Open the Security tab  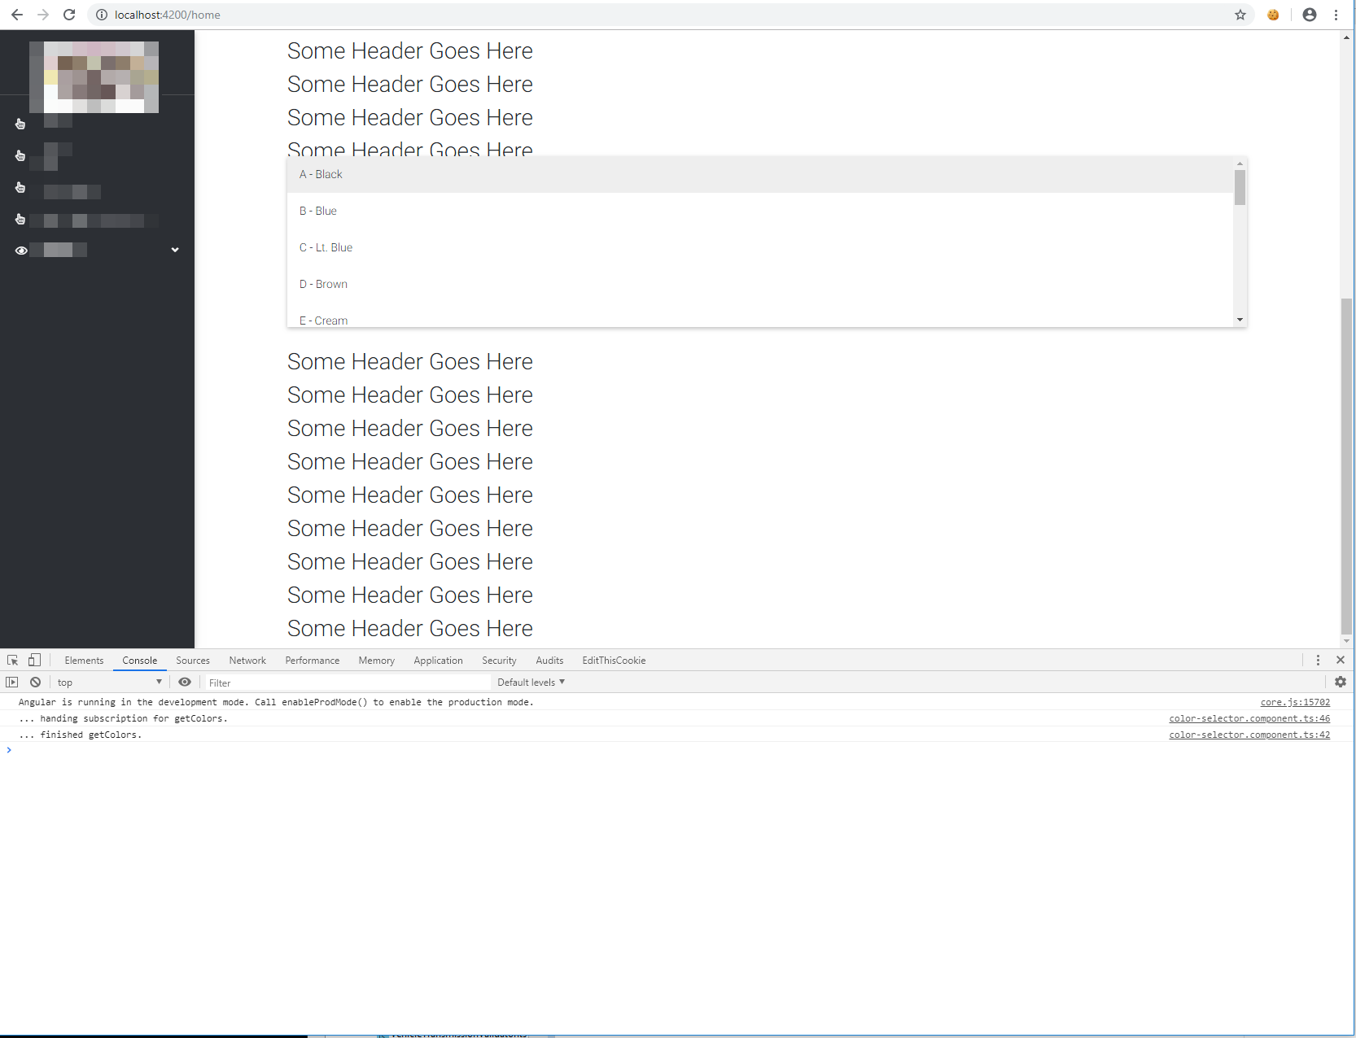[x=499, y=661]
